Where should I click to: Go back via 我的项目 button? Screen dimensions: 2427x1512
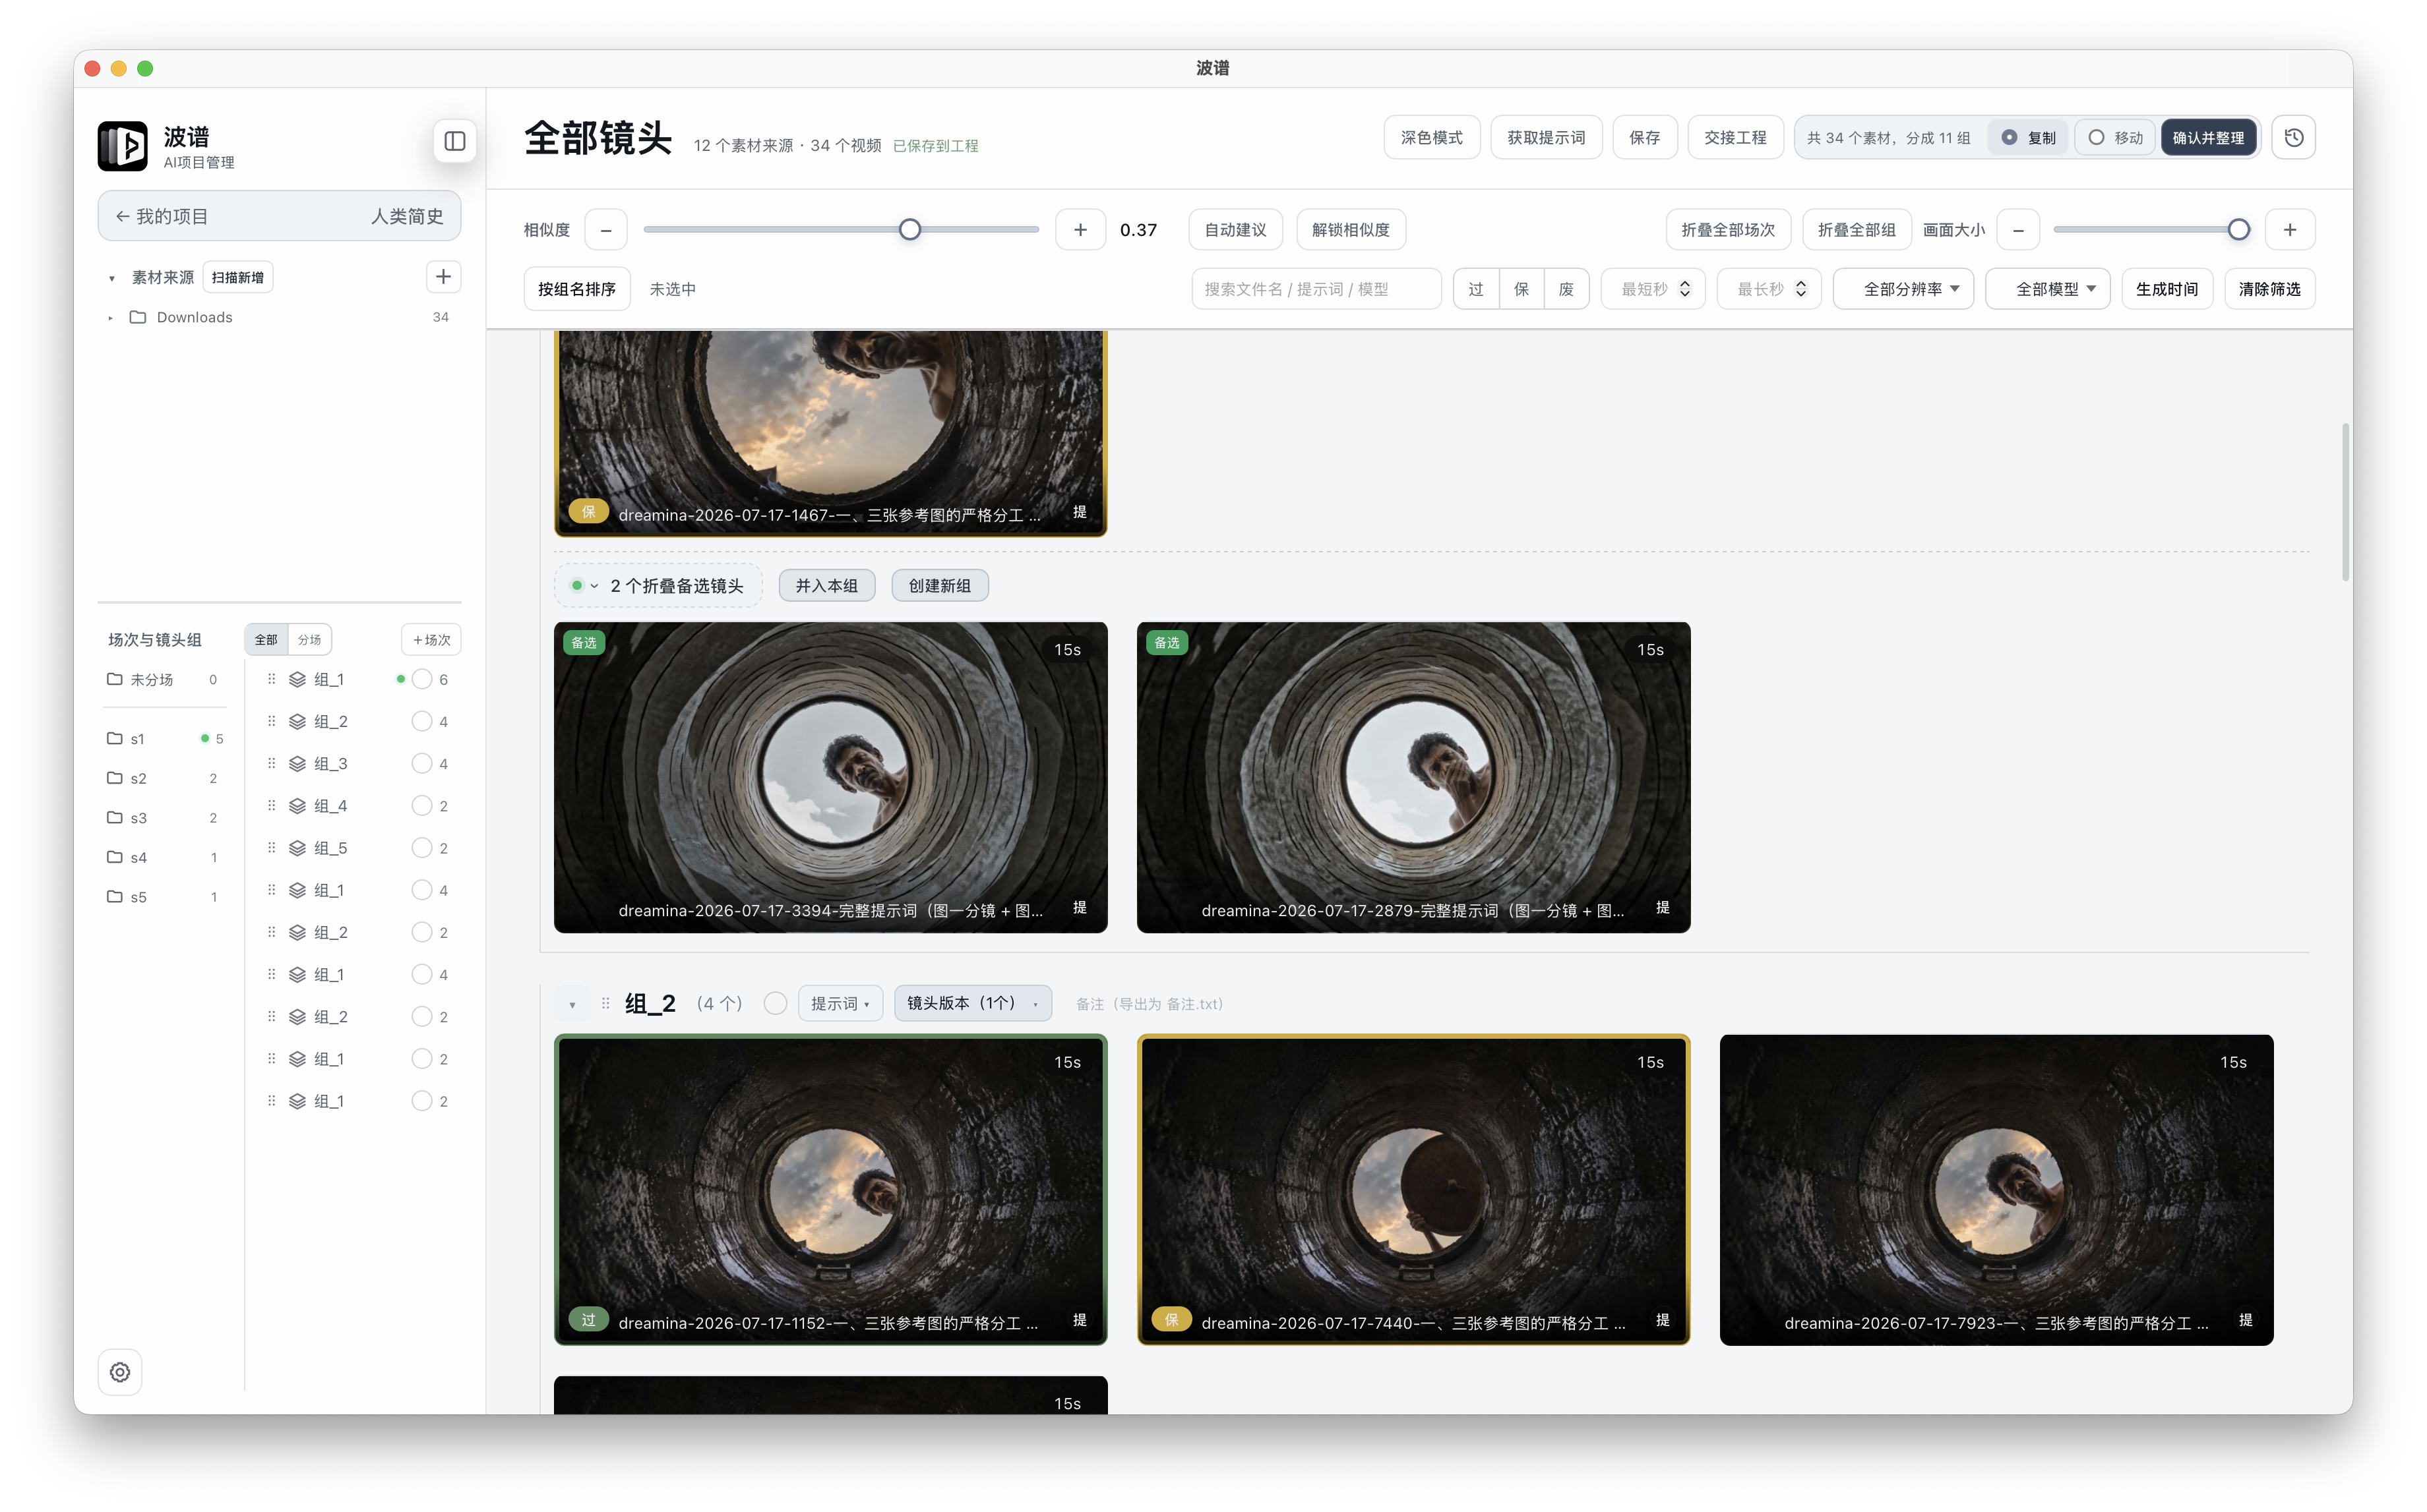(162, 216)
